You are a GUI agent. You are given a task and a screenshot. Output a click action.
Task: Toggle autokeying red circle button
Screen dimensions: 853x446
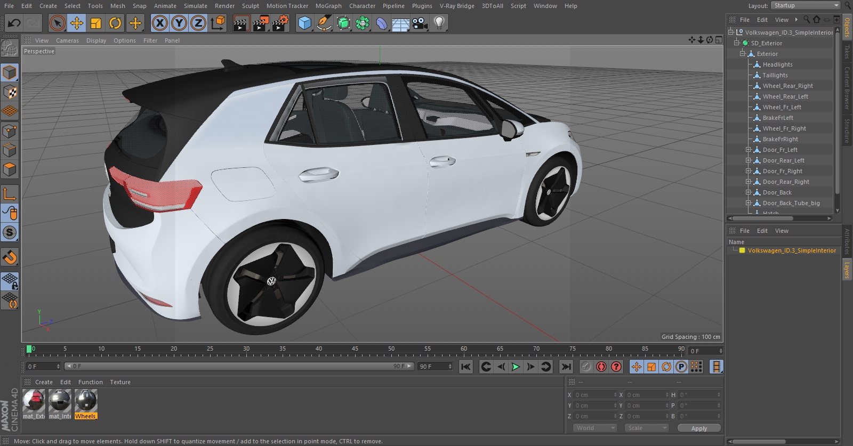[x=601, y=367]
